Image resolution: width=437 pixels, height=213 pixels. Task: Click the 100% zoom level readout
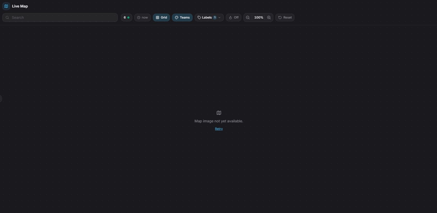(x=259, y=18)
